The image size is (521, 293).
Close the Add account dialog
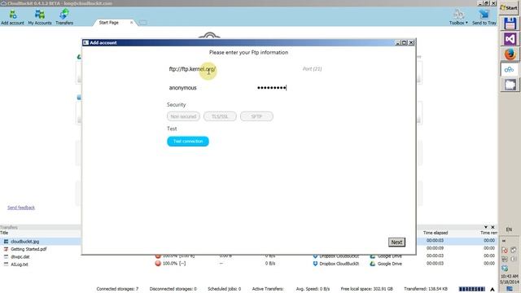(411, 42)
